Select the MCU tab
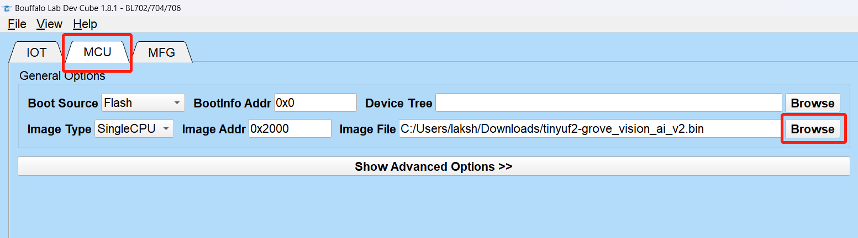This screenshot has width=858, height=238. [97, 52]
